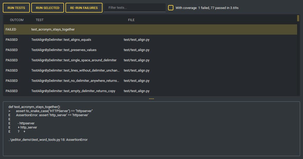
Task: Click the test results vertical scrollbar thumb
Action: 298,18
